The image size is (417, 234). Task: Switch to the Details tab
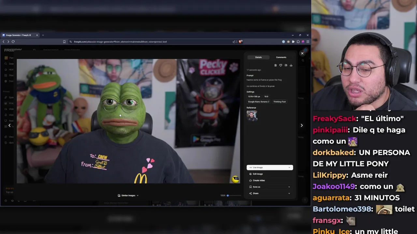[258, 57]
